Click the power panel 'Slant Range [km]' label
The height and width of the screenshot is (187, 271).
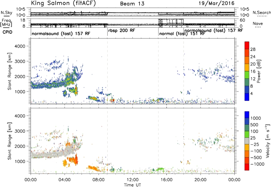click(9, 71)
